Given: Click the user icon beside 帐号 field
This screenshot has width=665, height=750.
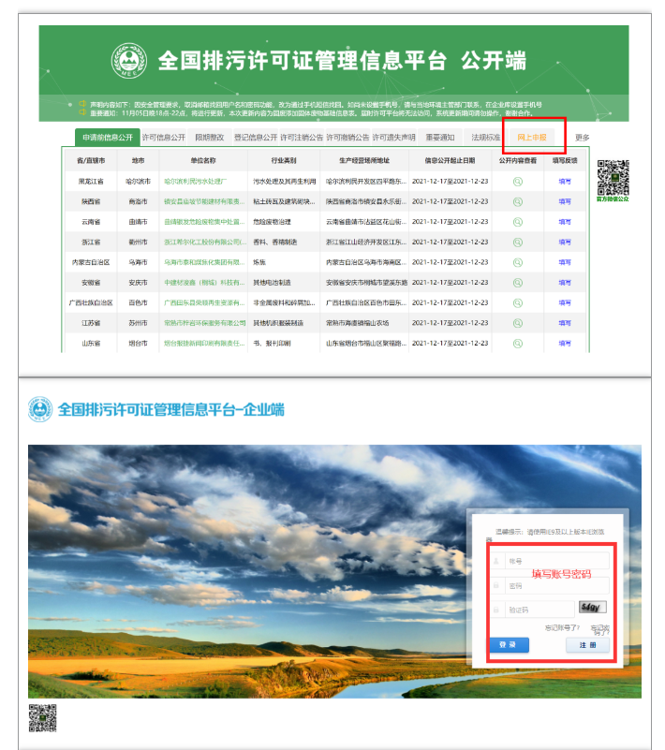Looking at the screenshot, I should click(x=496, y=561).
